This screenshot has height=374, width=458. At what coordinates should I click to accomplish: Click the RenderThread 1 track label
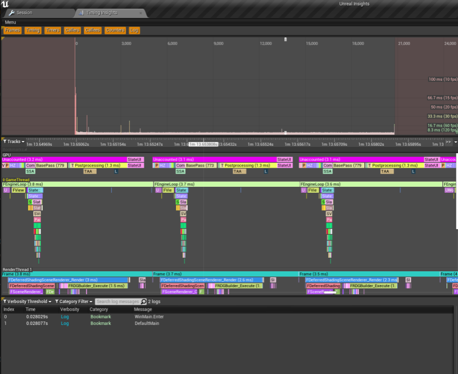coord(17,269)
